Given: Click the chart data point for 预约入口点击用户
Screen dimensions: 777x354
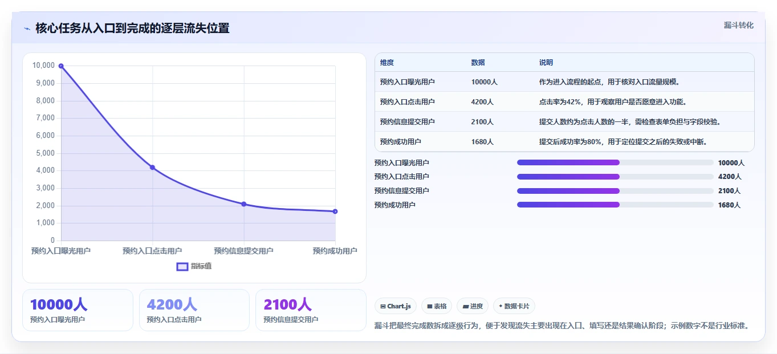Looking at the screenshot, I should pyautogui.click(x=152, y=168).
